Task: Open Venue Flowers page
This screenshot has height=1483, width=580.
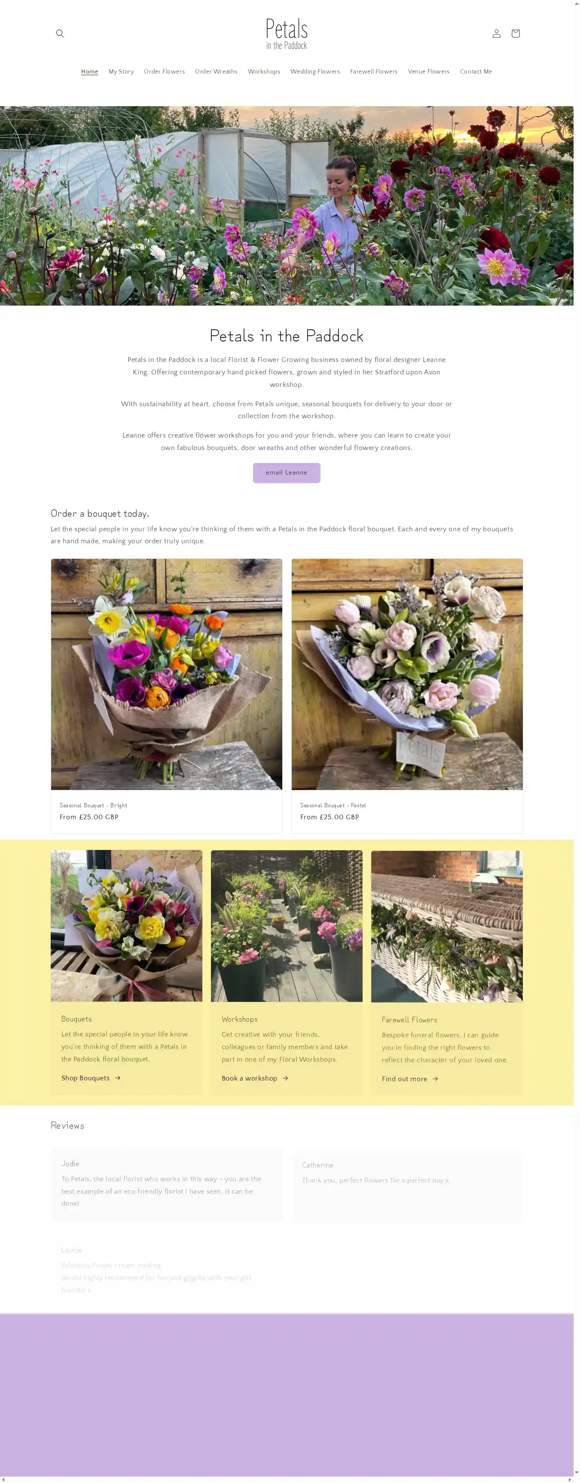Action: tap(428, 72)
